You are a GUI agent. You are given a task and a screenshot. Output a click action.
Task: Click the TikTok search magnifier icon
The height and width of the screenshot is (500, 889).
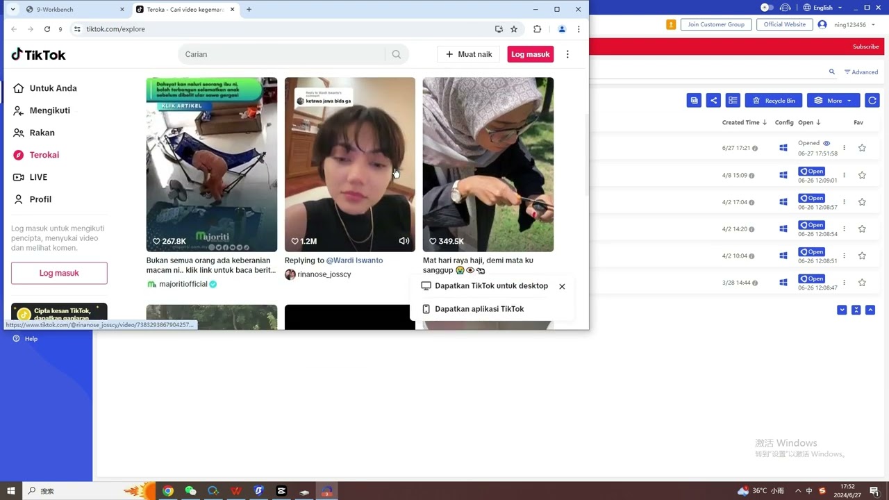pyautogui.click(x=397, y=54)
